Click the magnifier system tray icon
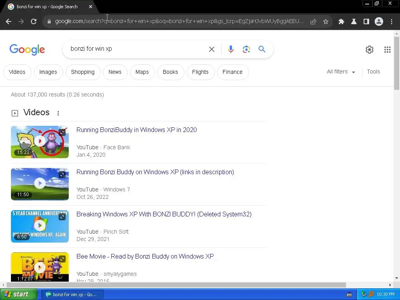The width and height of the screenshot is (400, 300). (x=371, y=295)
